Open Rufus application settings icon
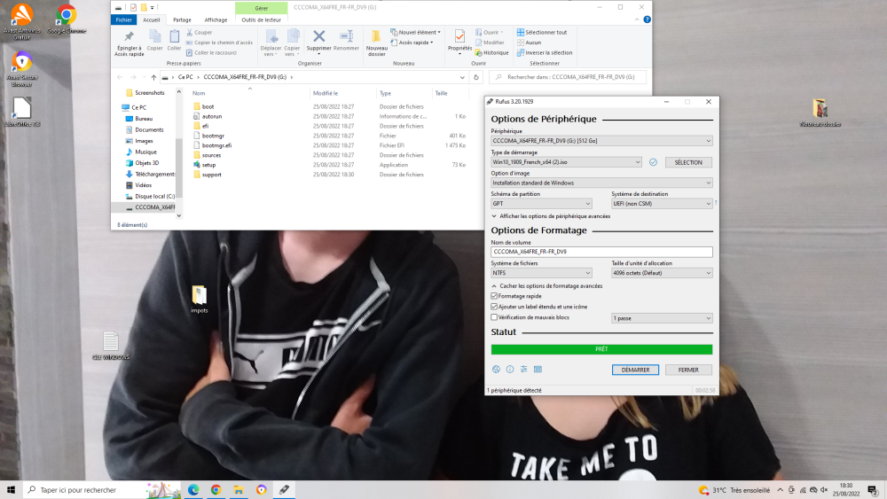 tap(524, 369)
